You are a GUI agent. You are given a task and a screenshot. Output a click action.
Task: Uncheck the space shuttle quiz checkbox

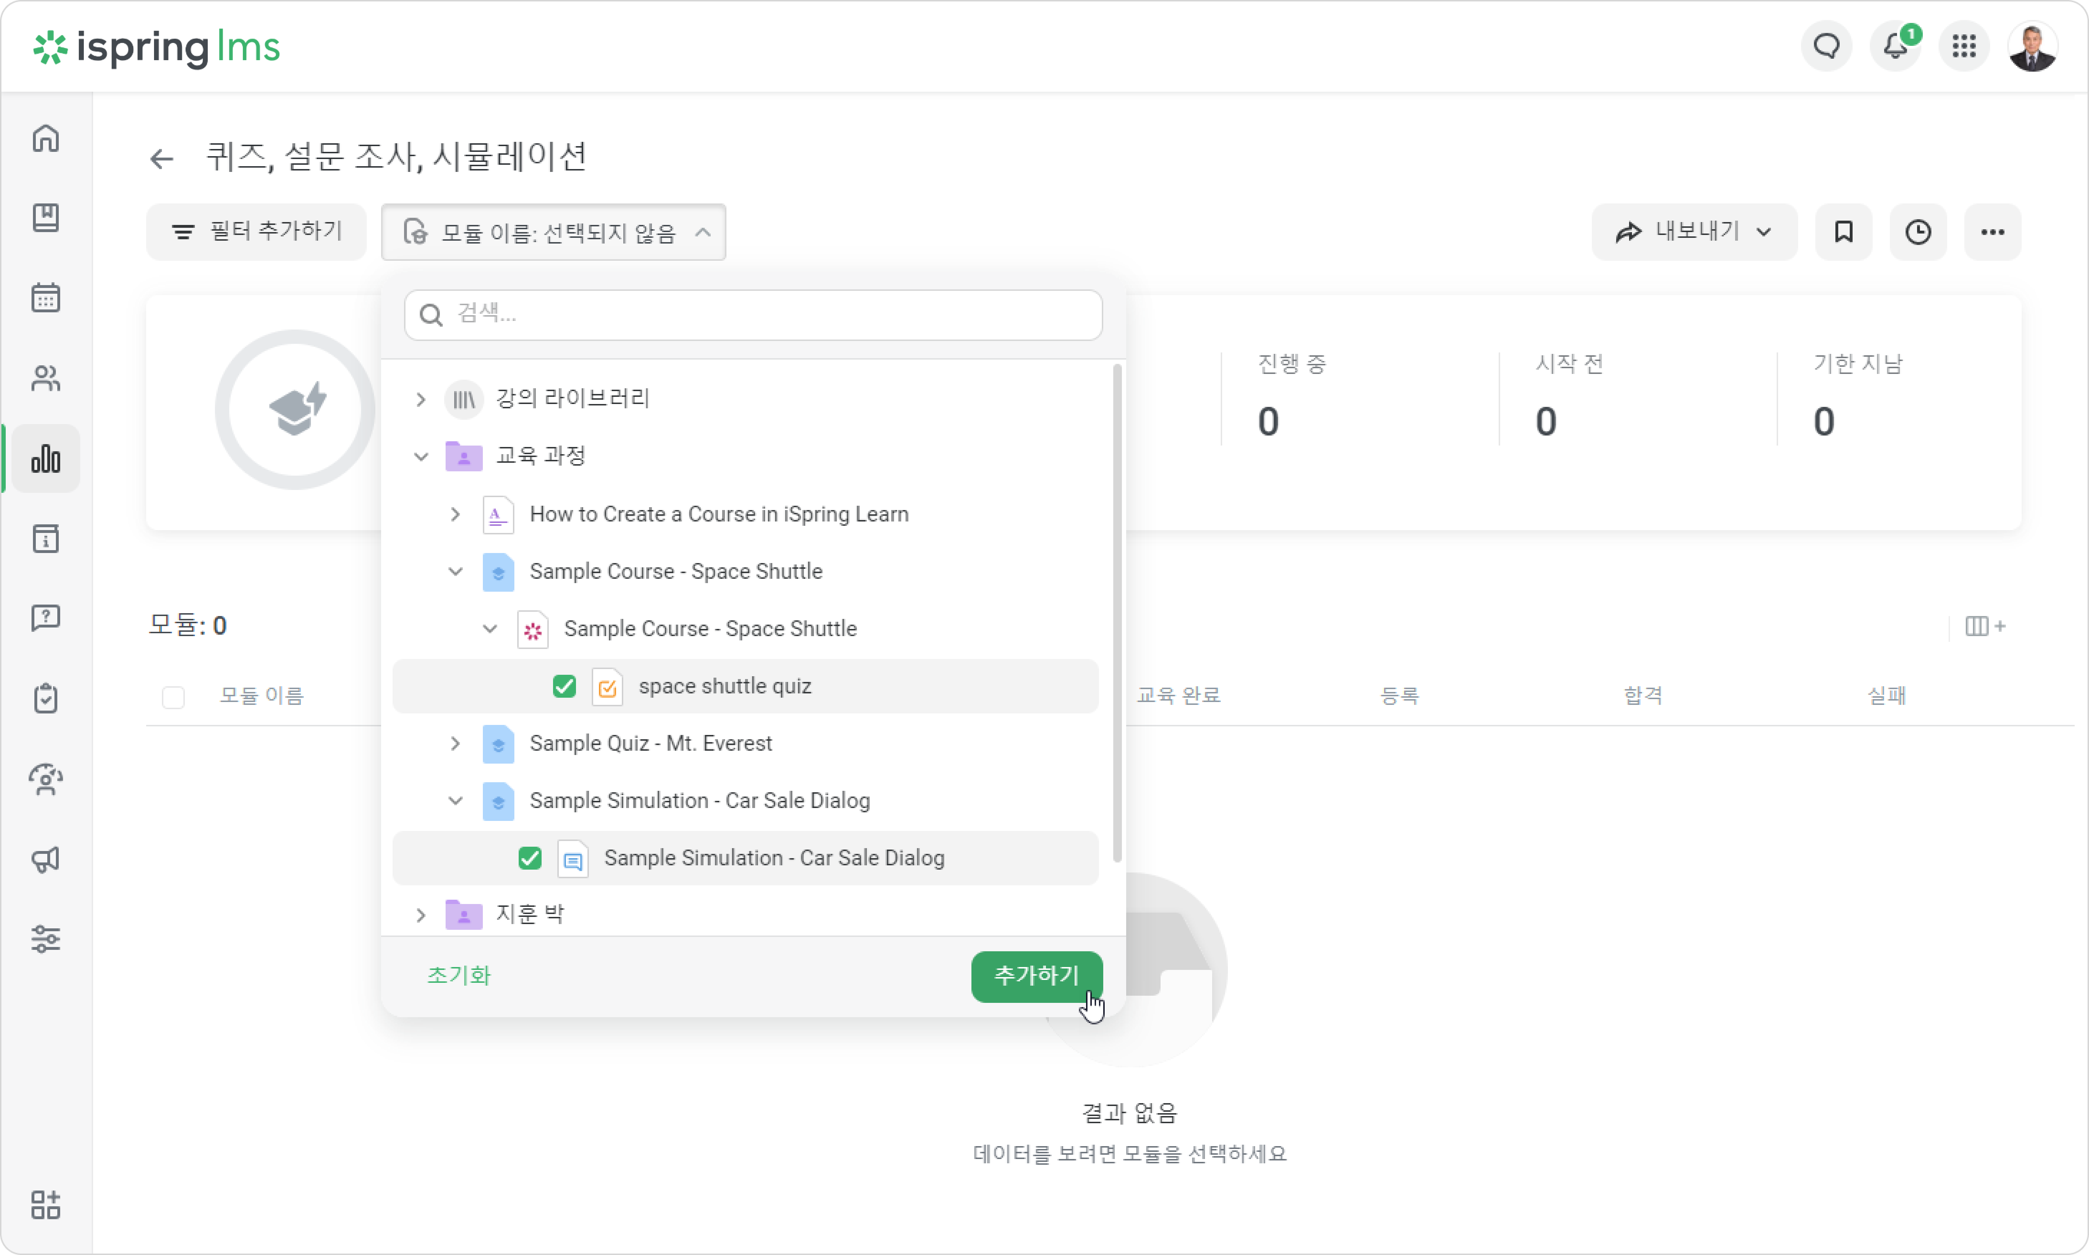click(564, 686)
